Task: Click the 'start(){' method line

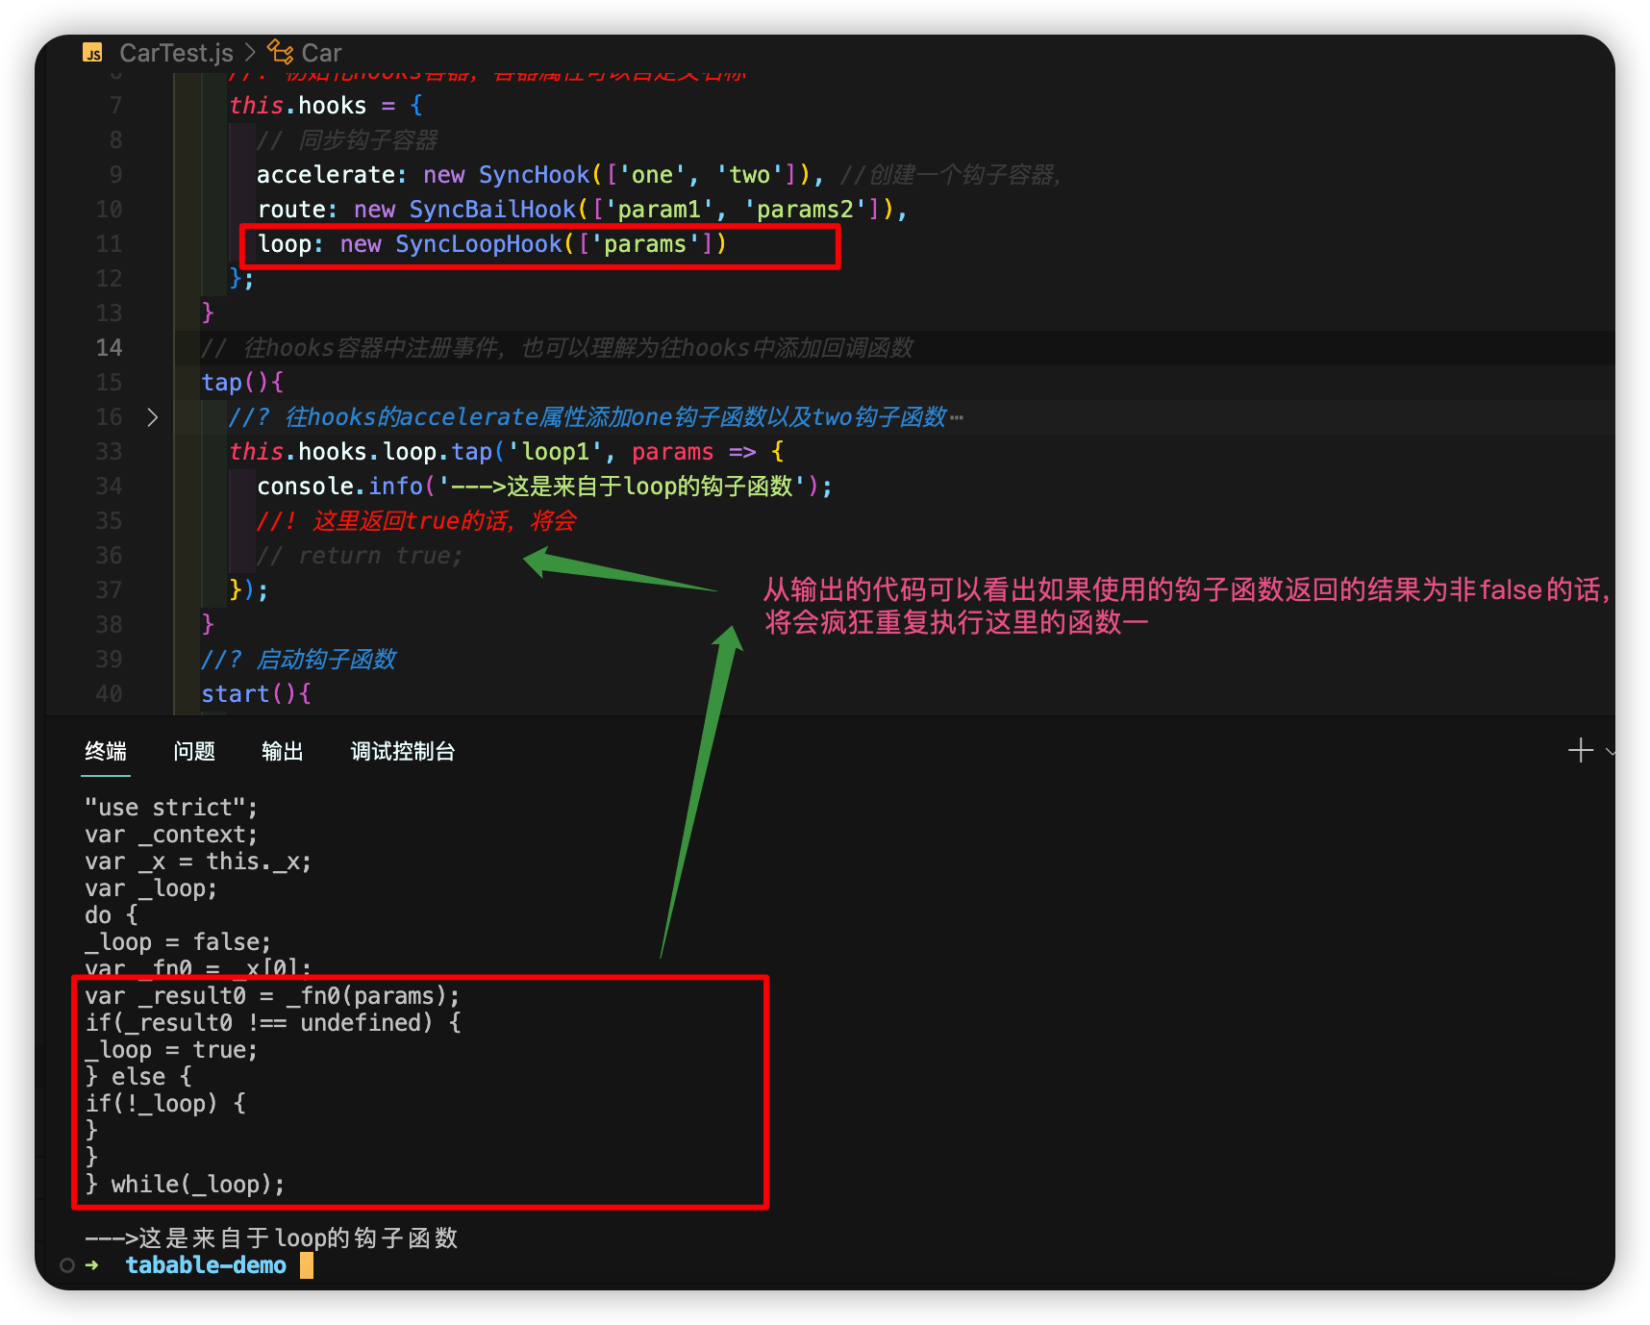Action: pos(256,693)
